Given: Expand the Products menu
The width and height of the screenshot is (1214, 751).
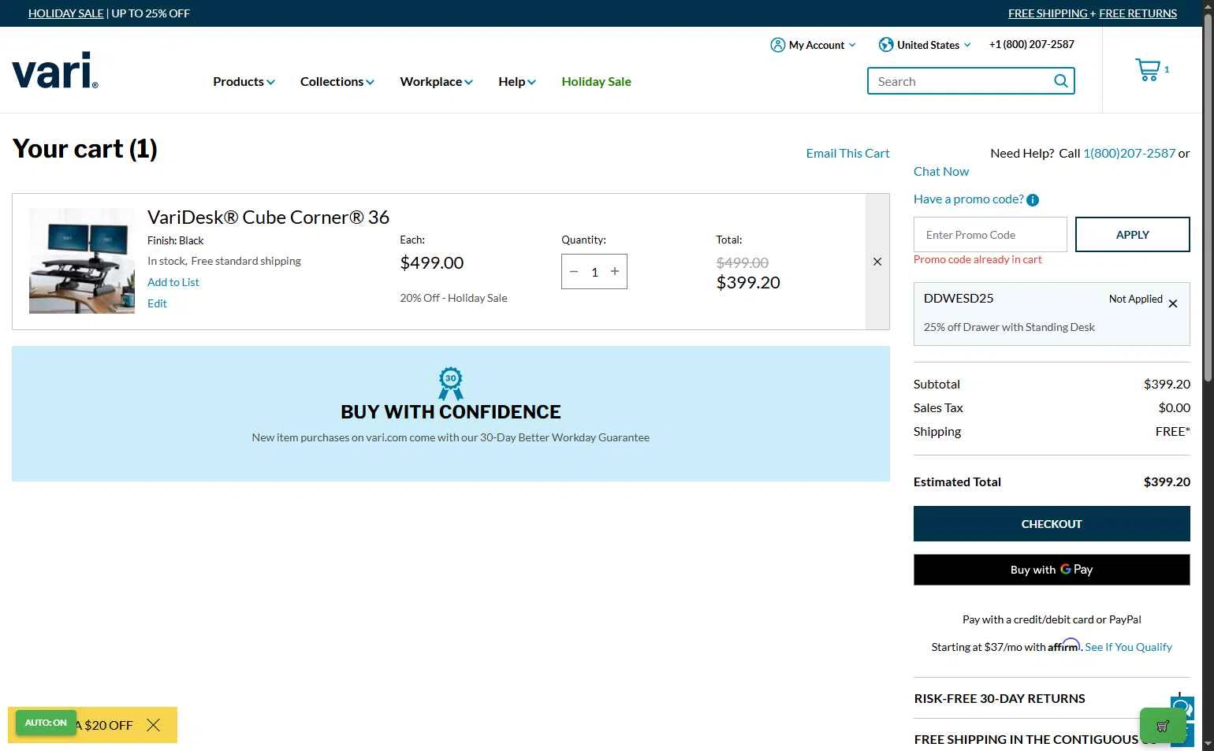Looking at the screenshot, I should tap(244, 81).
